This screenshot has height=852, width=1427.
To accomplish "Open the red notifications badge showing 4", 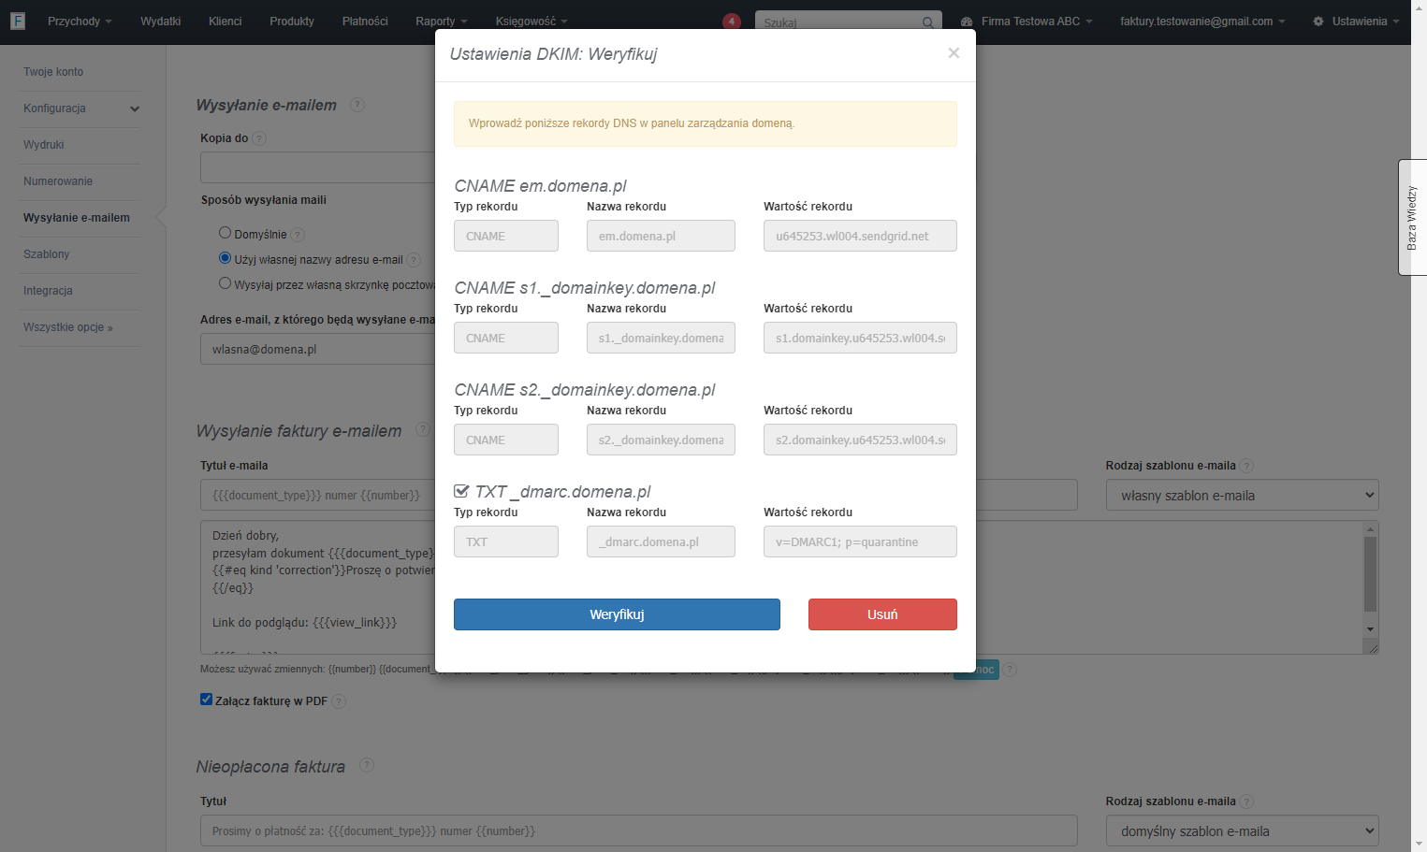I will (732, 22).
